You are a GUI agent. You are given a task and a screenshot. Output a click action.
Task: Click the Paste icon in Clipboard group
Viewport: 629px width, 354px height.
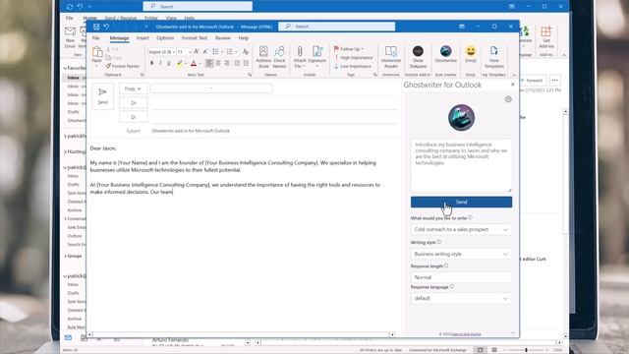click(x=97, y=52)
